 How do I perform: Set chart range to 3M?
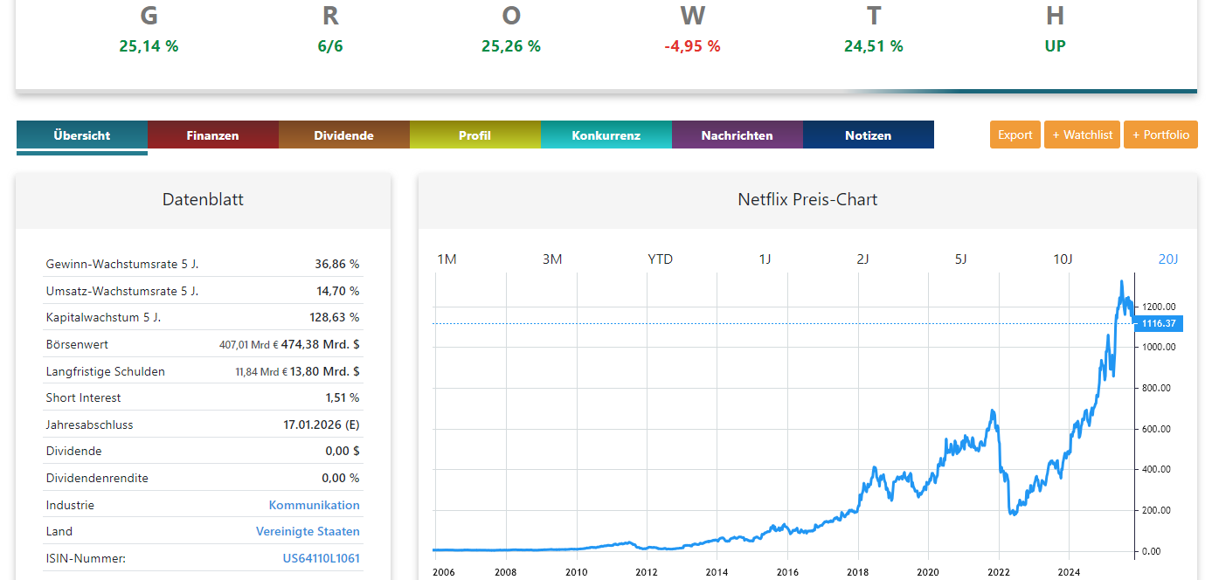coord(552,259)
